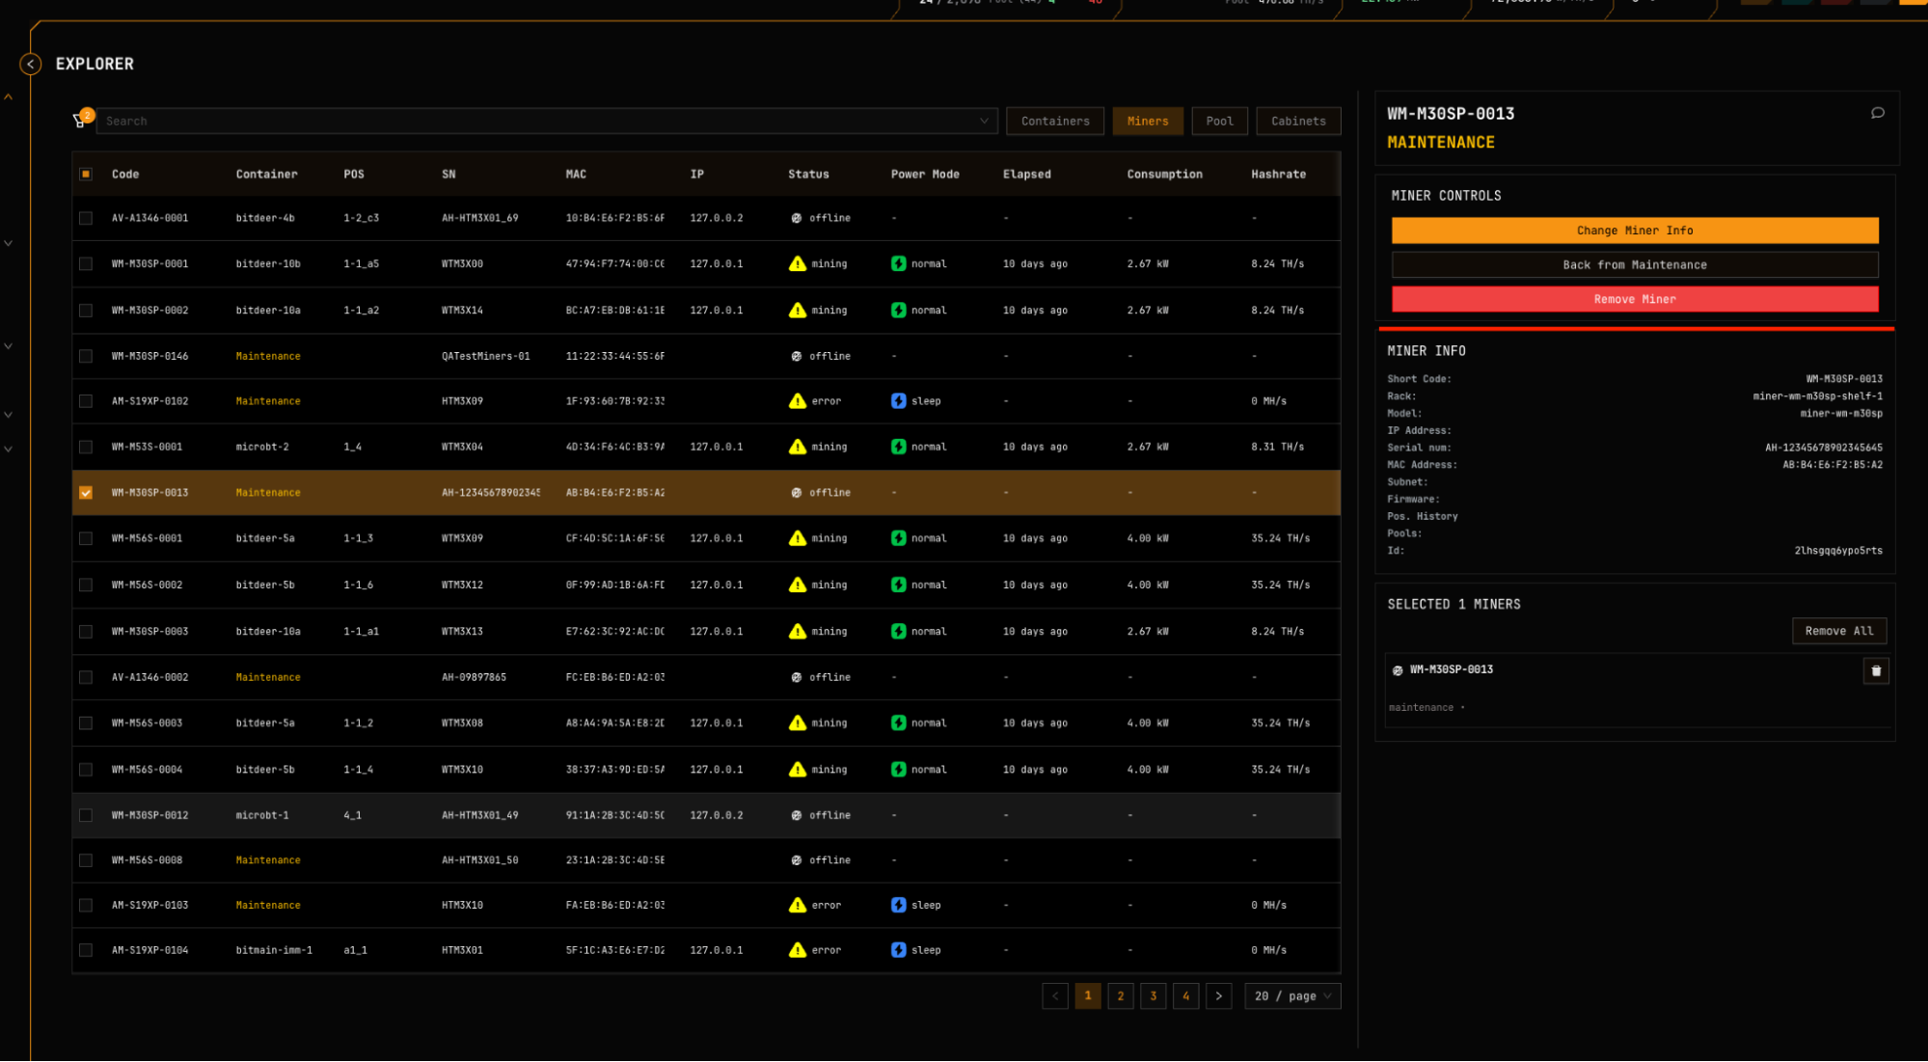
Task: Click the Back from Maintenance button
Action: [1634, 264]
